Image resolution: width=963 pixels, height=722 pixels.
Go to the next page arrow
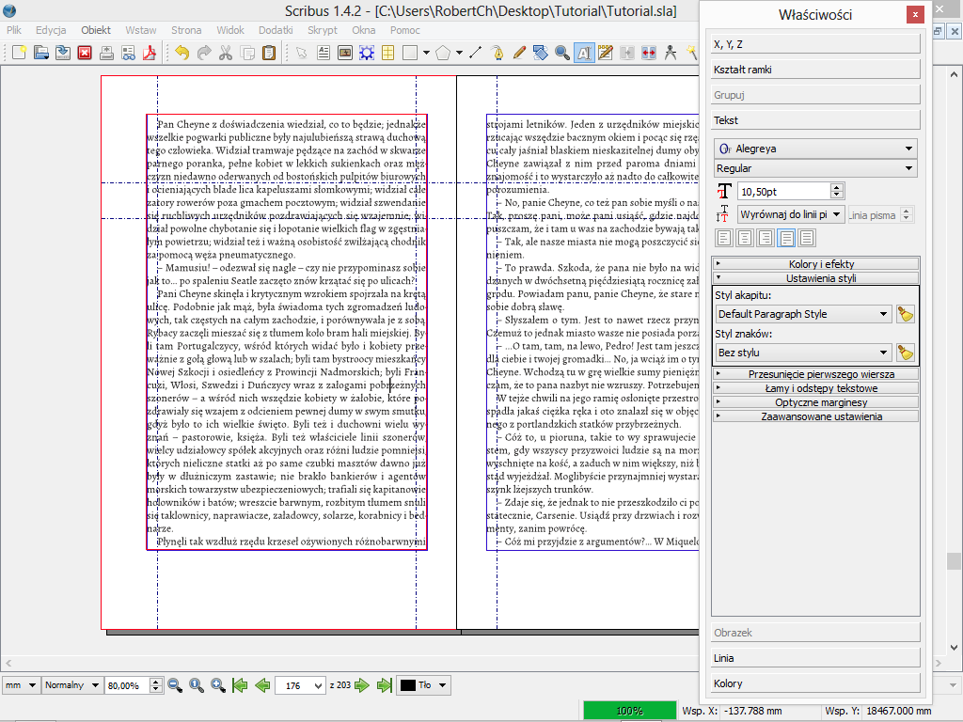362,685
